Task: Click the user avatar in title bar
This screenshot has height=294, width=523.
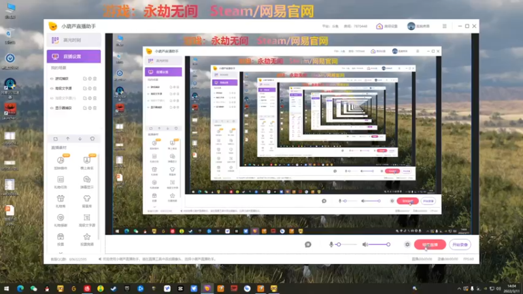Action: [x=411, y=26]
